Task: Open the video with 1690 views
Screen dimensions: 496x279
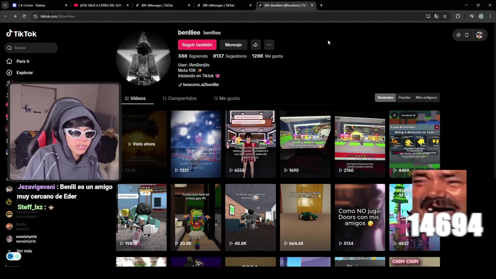Action: coord(305,144)
